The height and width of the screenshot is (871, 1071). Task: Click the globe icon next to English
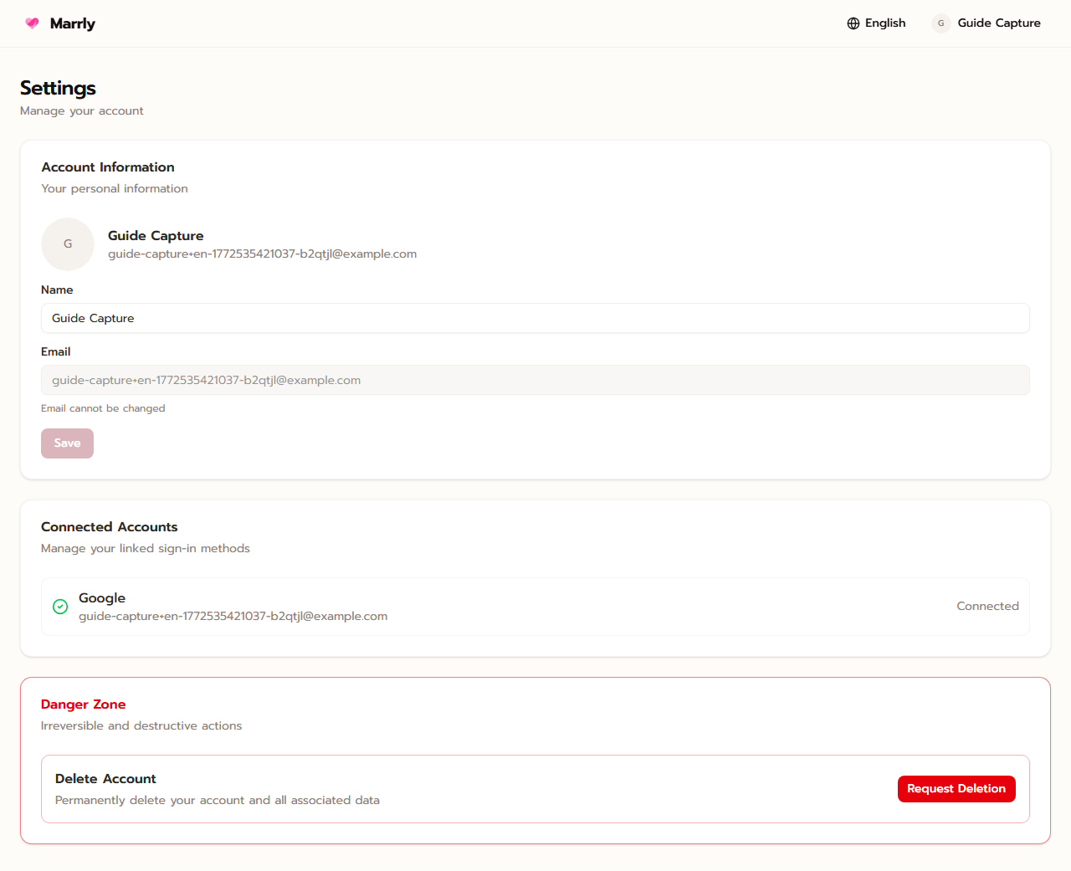853,23
